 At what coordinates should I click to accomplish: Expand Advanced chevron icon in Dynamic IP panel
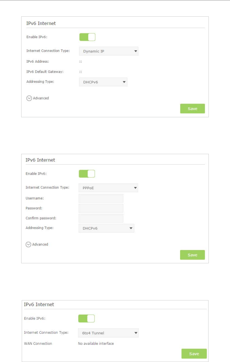click(x=29, y=98)
